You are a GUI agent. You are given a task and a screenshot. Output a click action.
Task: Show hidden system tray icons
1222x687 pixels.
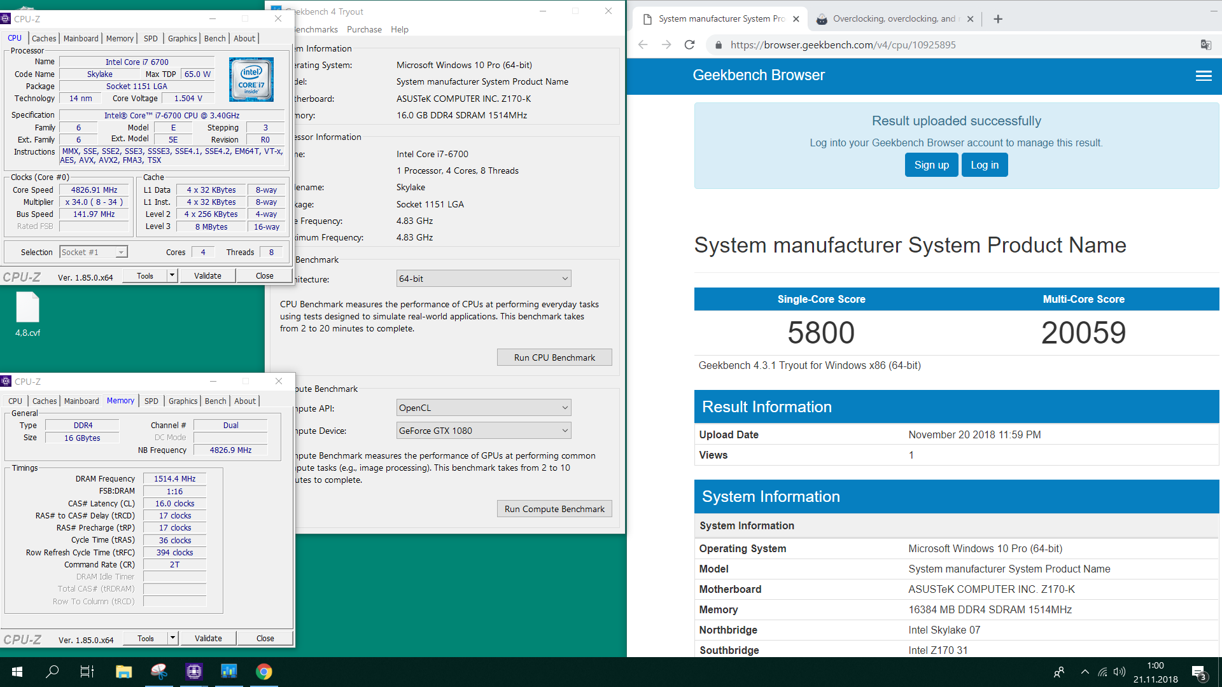[1085, 672]
